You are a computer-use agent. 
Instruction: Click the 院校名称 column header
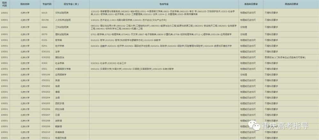point(25,4)
